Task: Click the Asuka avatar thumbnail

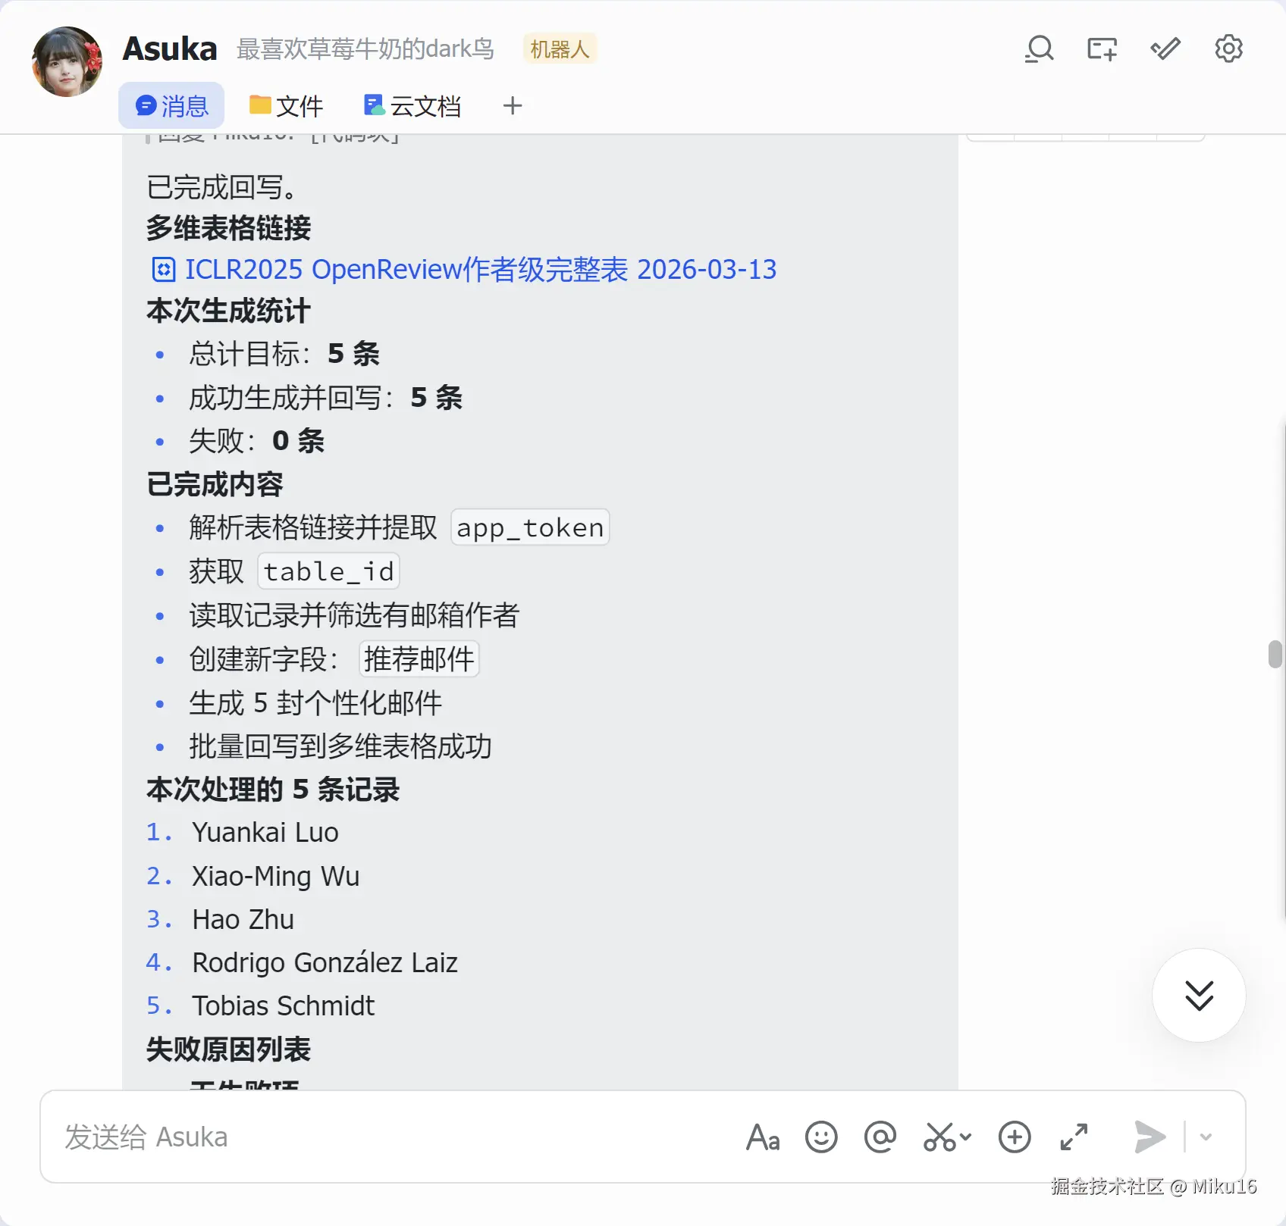Action: 67,62
